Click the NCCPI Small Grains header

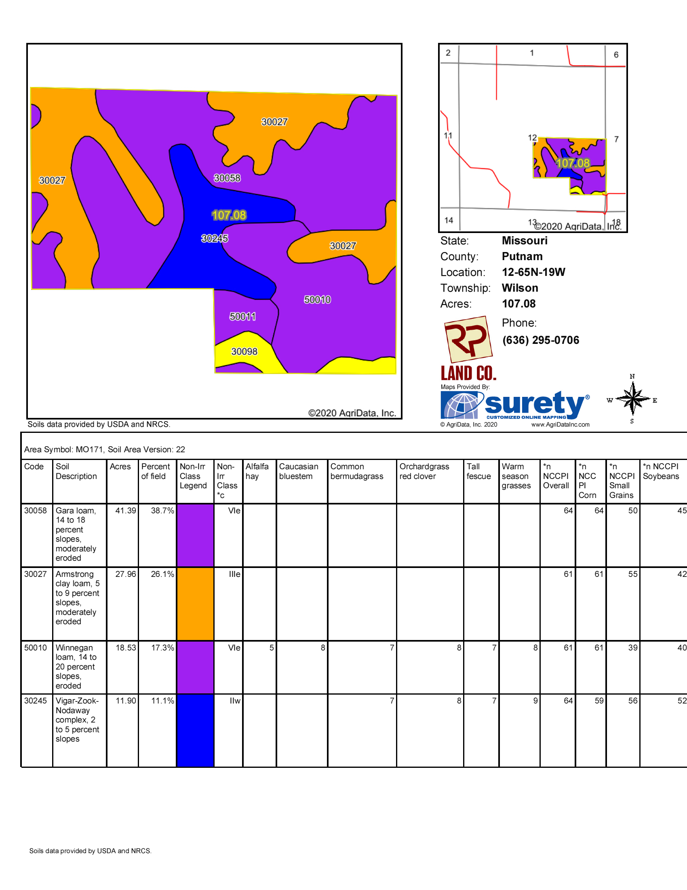[622, 481]
